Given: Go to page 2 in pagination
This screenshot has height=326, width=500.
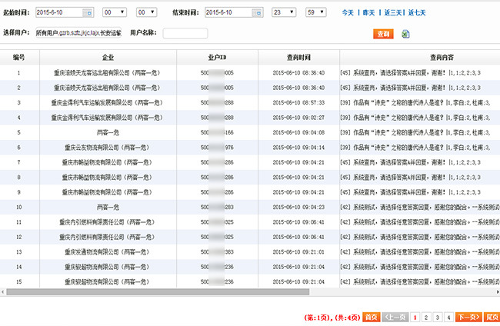Looking at the screenshot, I should pyautogui.click(x=426, y=318).
